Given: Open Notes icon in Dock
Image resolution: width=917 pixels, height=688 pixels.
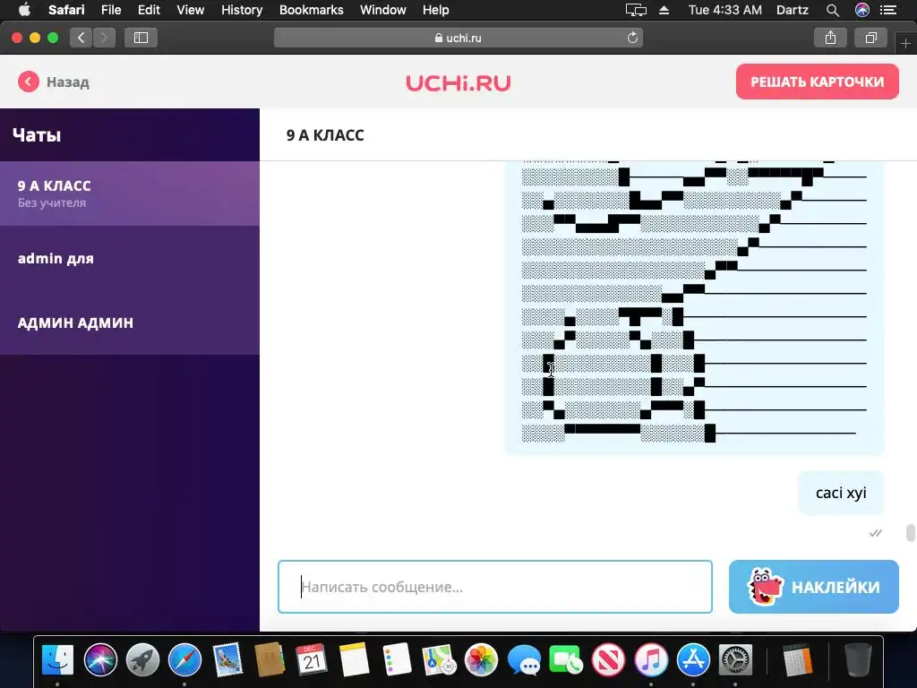Looking at the screenshot, I should point(355,660).
